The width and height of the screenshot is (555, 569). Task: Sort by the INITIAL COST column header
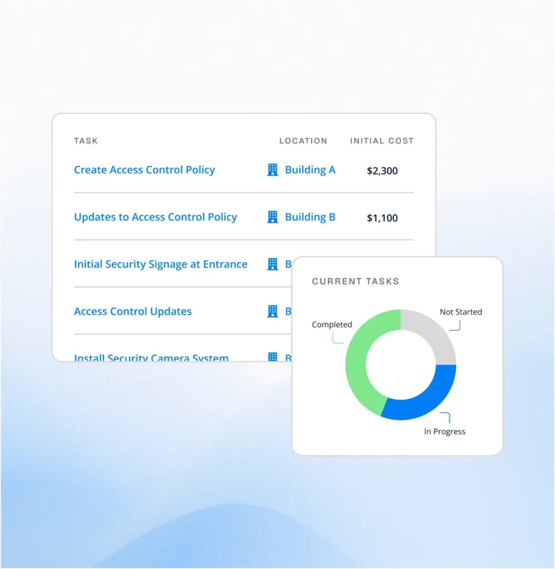381,141
